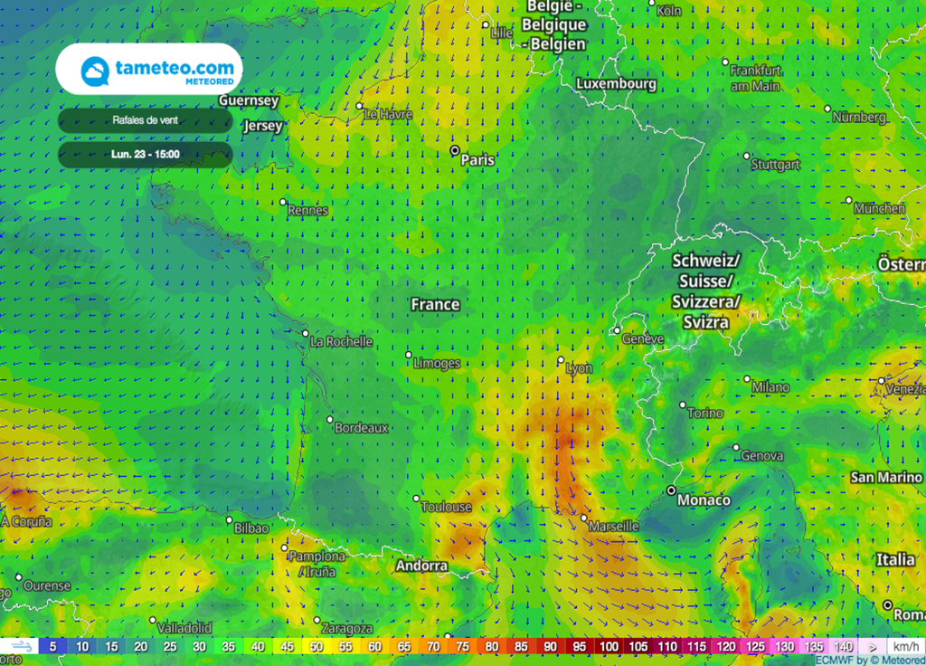The height and width of the screenshot is (666, 926).
Task: Click the San Marino label
Action: [886, 478]
